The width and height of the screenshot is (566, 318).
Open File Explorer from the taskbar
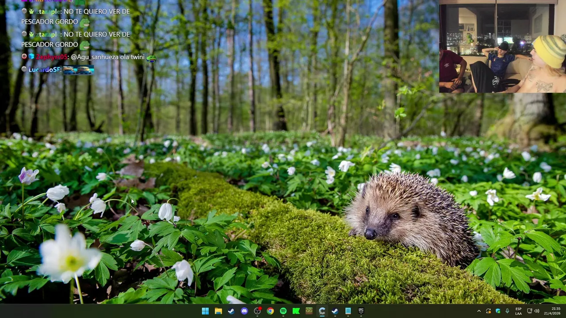coord(218,311)
